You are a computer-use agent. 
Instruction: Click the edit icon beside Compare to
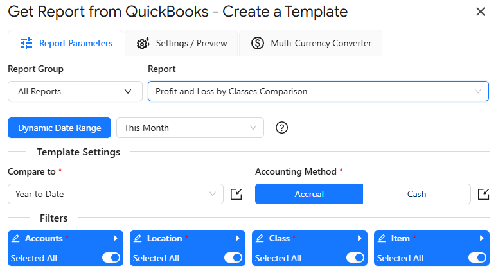click(x=236, y=194)
